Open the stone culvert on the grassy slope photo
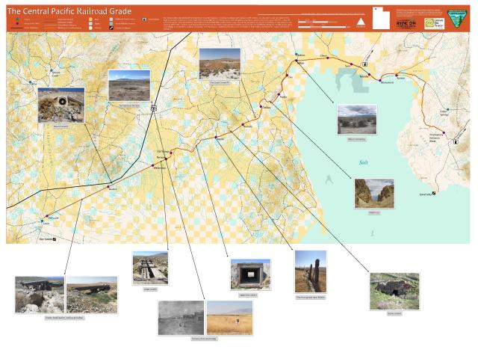 pyautogui.click(x=394, y=292)
